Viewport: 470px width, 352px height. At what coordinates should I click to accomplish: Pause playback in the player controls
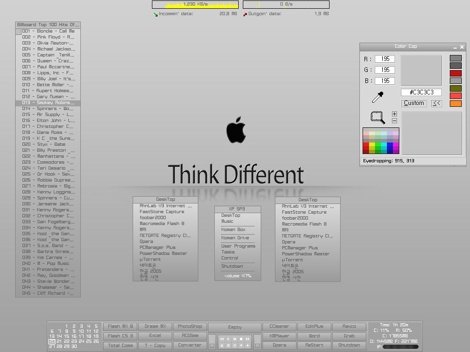[x=235, y=339]
